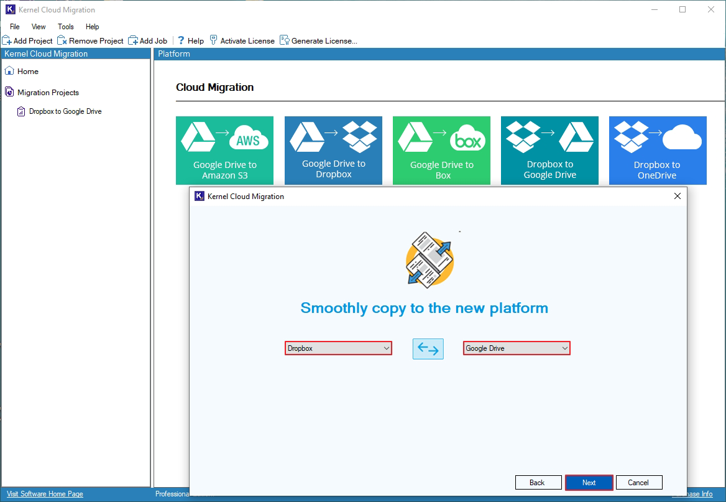Click the Activate License key icon

point(213,40)
